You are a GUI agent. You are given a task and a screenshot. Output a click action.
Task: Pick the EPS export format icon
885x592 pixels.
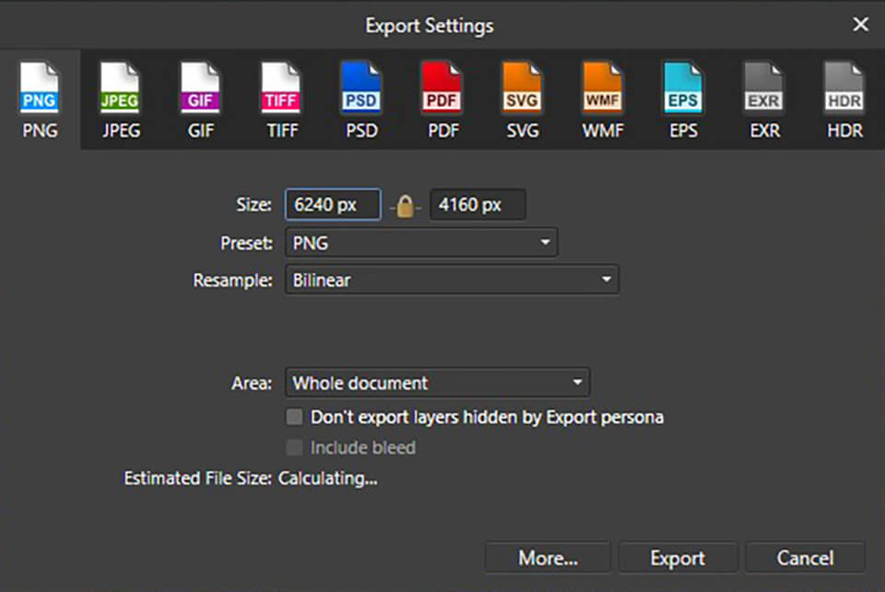point(684,100)
